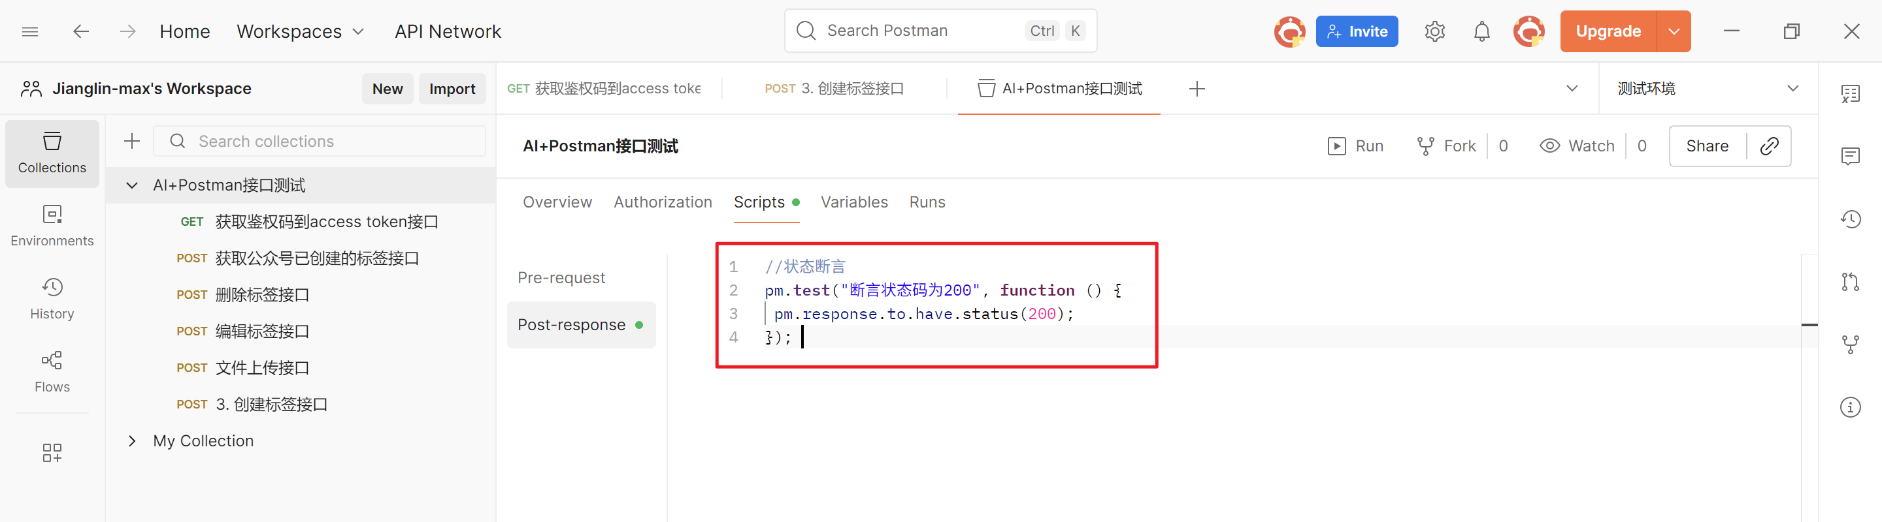Click the fork count 0

(1503, 146)
